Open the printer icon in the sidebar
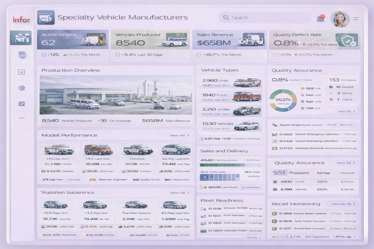This screenshot has width=374, height=249. pos(22,55)
